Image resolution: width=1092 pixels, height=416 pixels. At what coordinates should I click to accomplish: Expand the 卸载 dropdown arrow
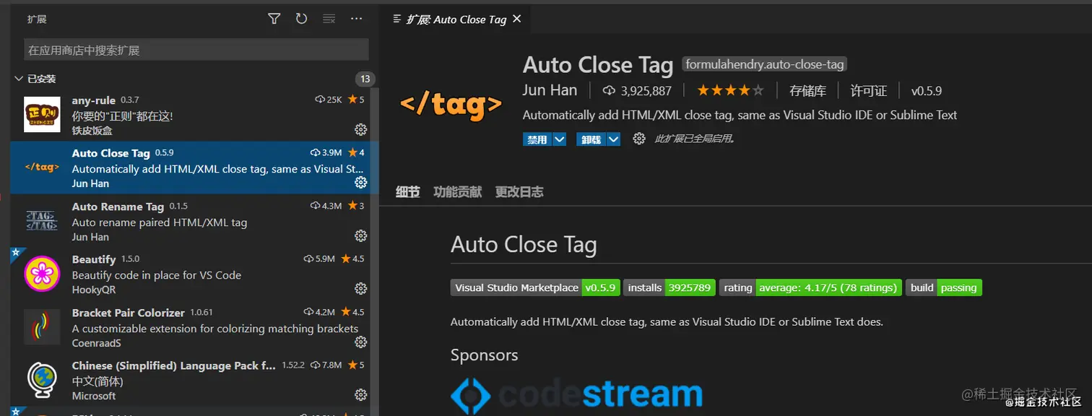[x=614, y=139]
